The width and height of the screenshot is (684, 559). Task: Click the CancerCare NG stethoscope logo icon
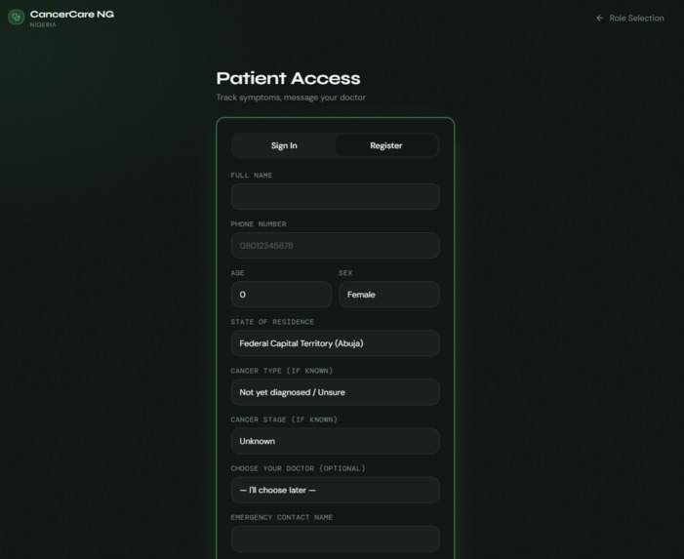point(17,18)
